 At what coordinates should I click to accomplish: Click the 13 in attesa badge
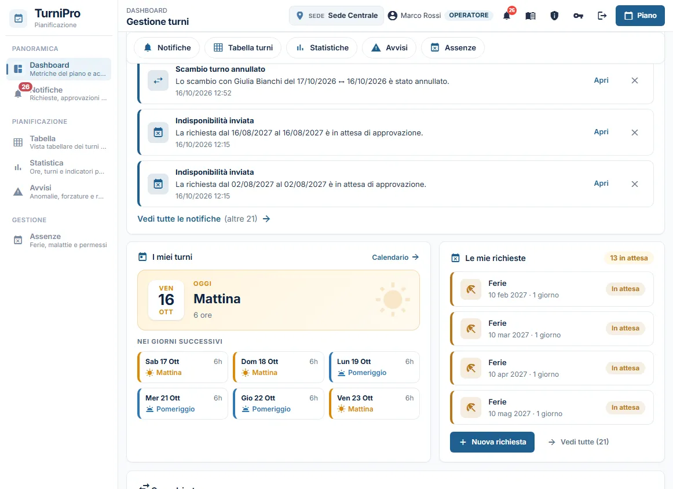coord(629,258)
